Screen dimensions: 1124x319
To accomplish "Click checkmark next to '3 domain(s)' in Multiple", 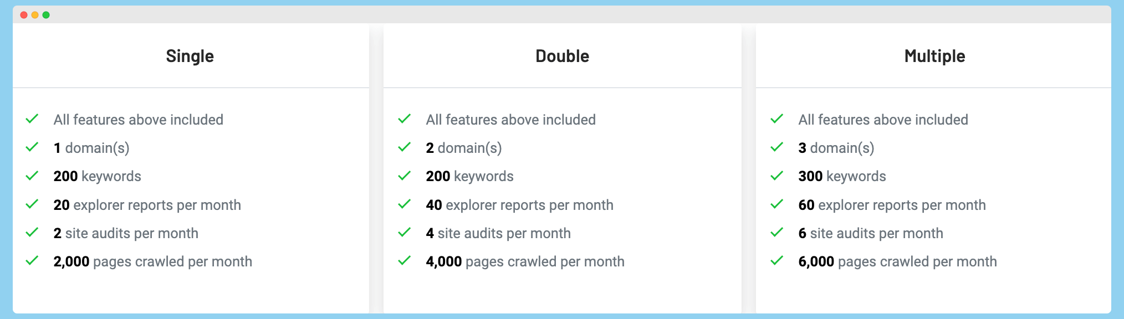I will click(x=777, y=147).
